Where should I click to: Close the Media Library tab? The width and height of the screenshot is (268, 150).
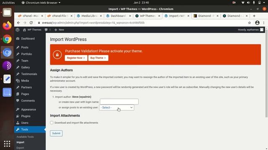tap(101, 16)
